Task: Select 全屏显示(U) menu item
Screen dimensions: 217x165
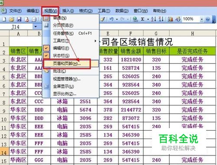Action: 71,86
